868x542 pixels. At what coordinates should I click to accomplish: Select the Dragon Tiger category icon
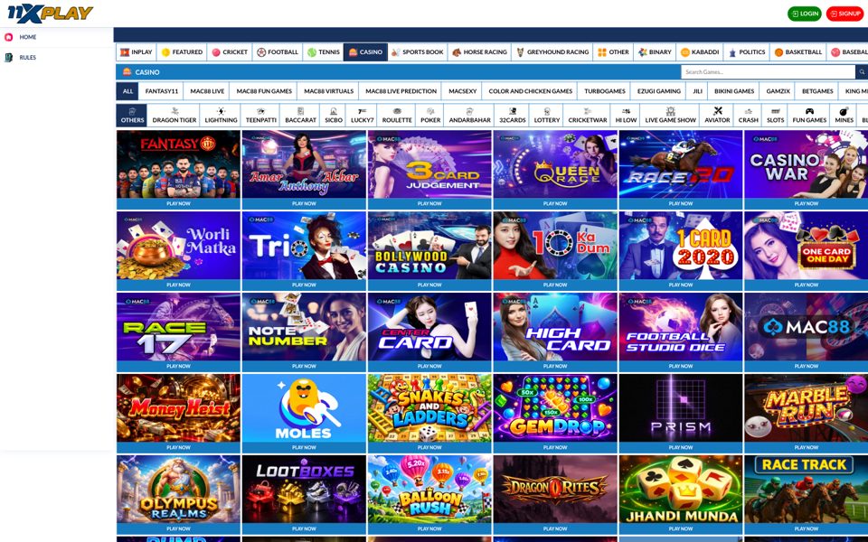175,115
